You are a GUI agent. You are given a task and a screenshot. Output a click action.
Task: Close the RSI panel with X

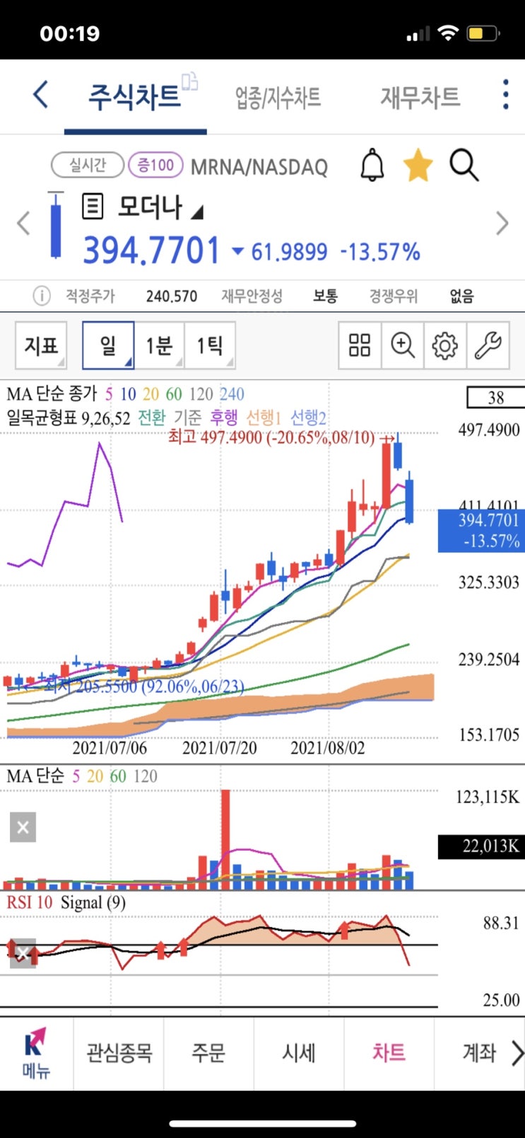[23, 953]
